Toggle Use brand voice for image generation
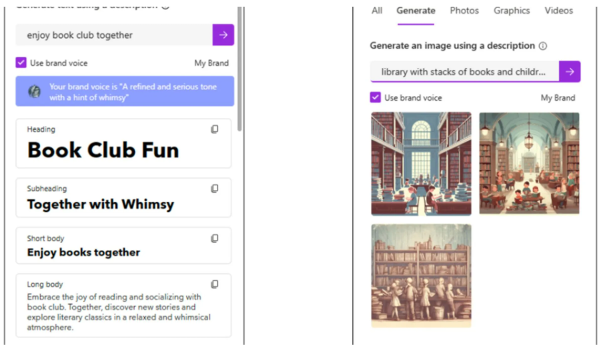The width and height of the screenshot is (601, 348). (376, 97)
